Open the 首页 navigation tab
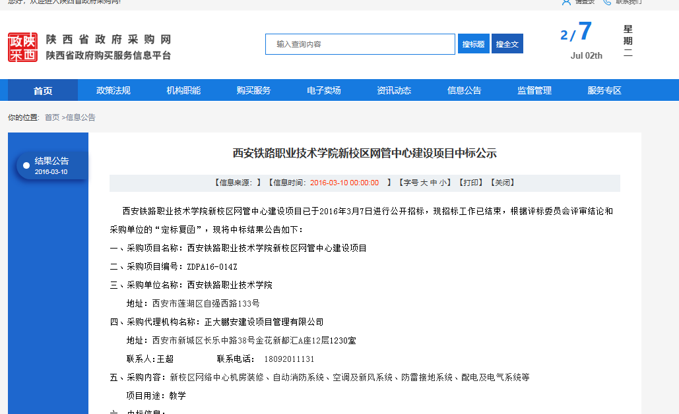Screen dimensions: 679x414 point(43,90)
